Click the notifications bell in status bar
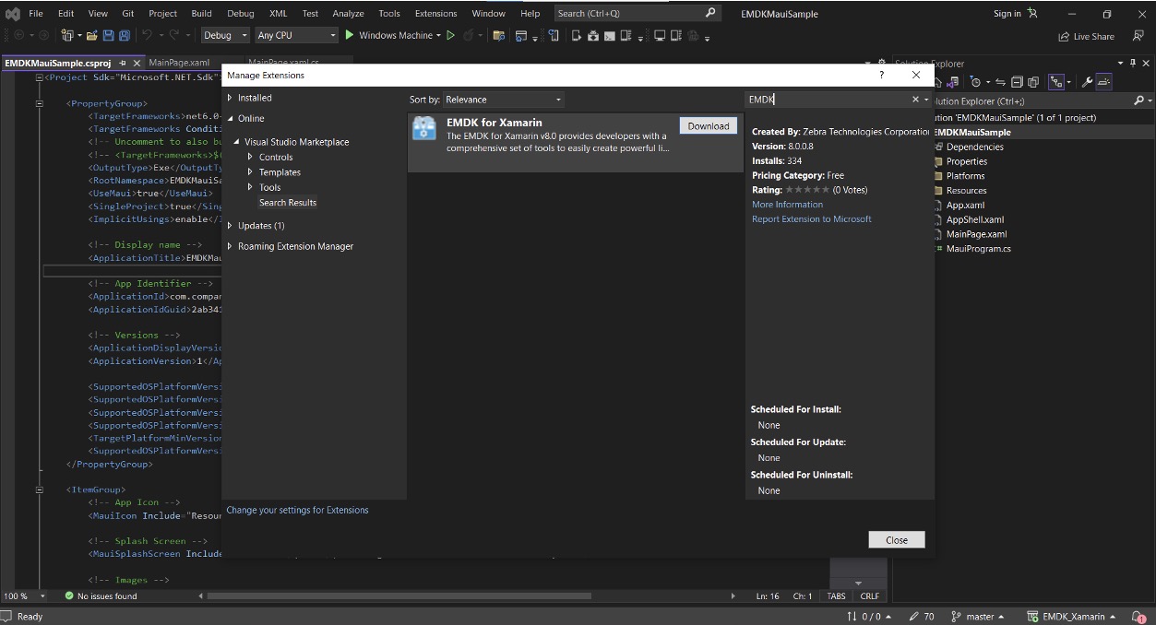 click(x=1138, y=617)
